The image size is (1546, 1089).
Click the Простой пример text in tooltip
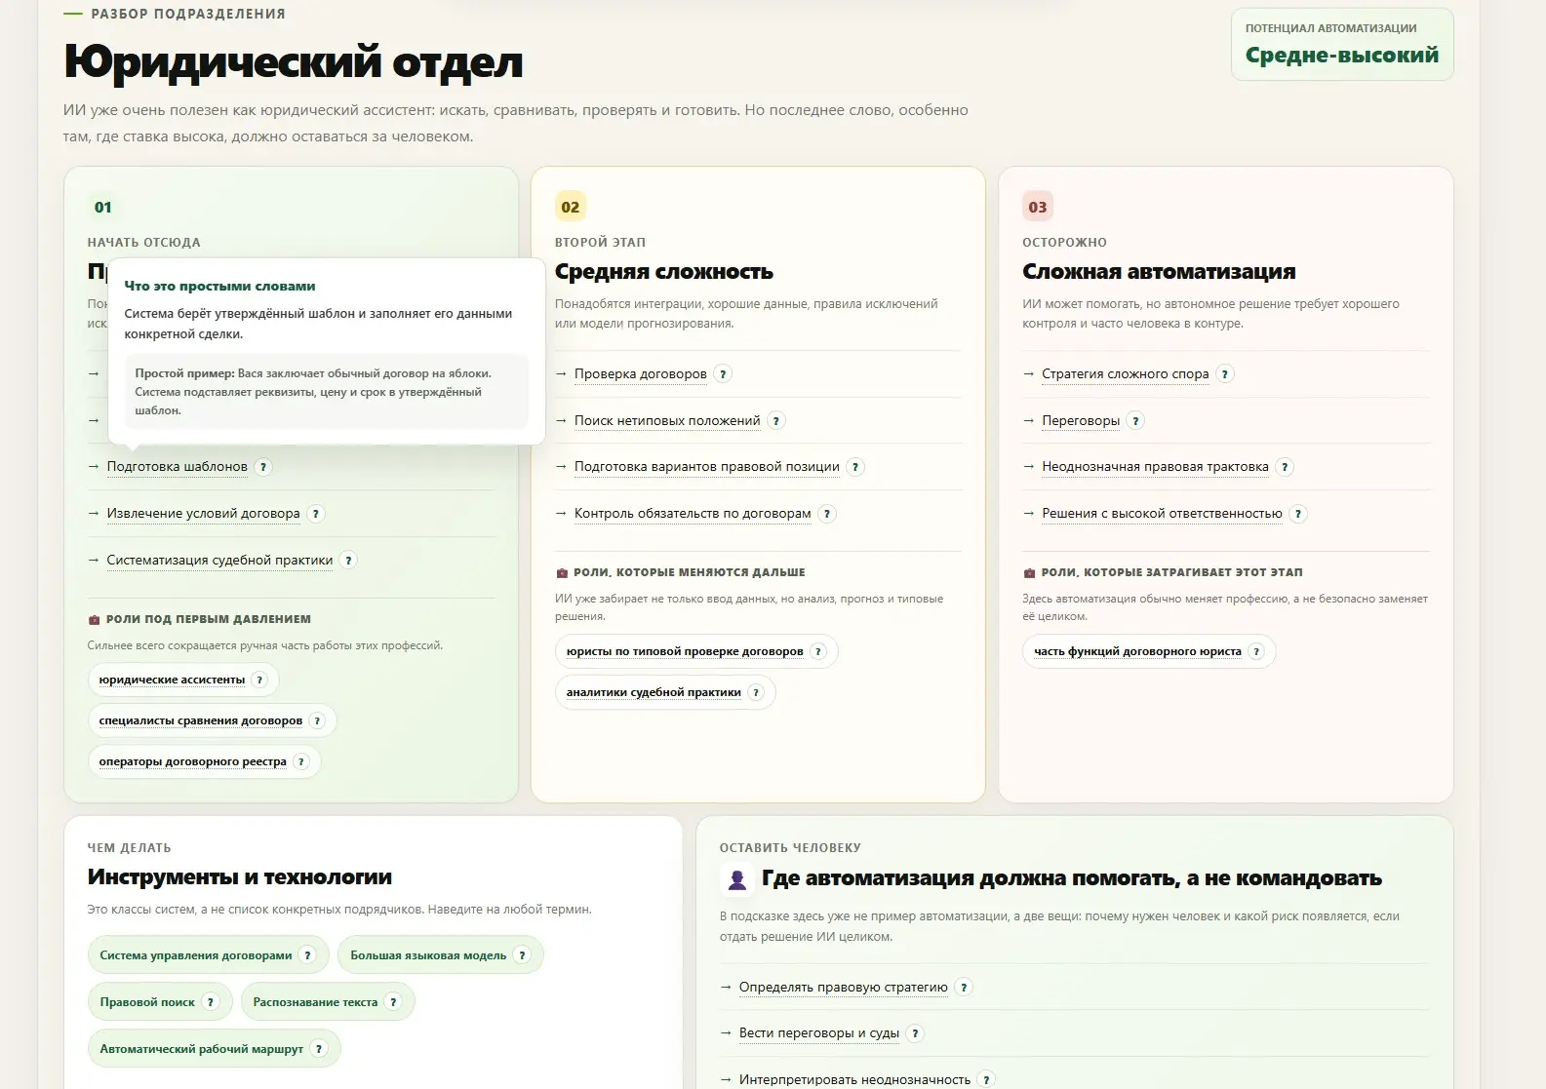pyautogui.click(x=184, y=373)
